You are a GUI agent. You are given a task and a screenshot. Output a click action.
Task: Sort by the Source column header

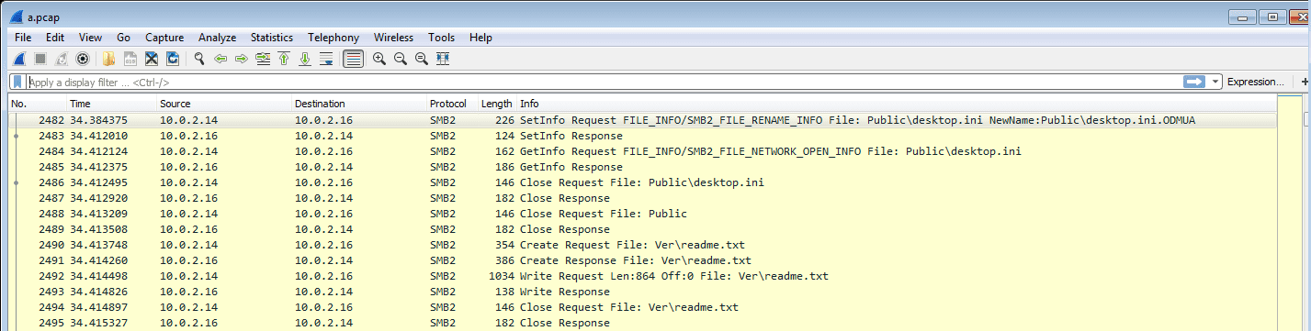224,104
